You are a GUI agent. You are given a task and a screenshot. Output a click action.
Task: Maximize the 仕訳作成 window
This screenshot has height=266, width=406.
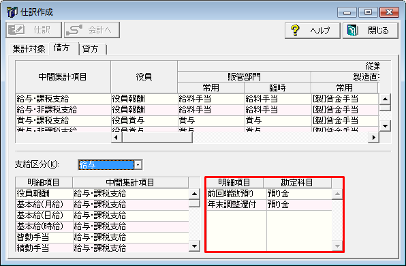pos(368,12)
